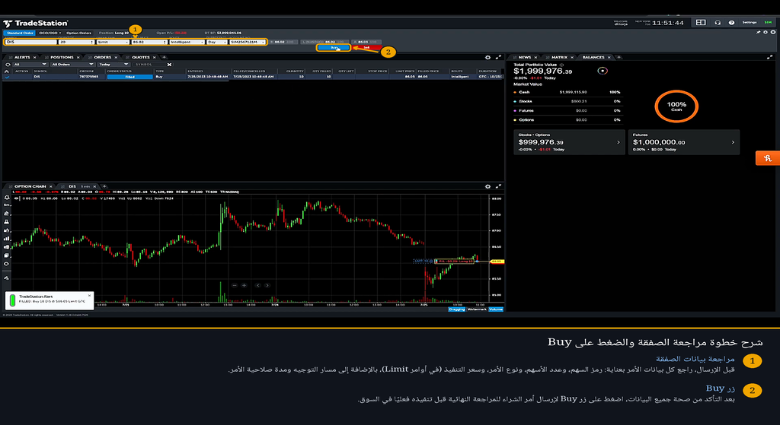780x425 pixels.
Task: Click the 5m interval icon in chart sidebar
Action: (6, 205)
